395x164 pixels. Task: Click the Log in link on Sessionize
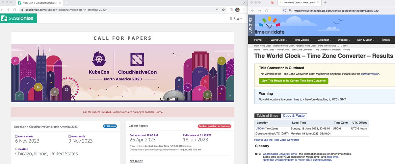236,18
